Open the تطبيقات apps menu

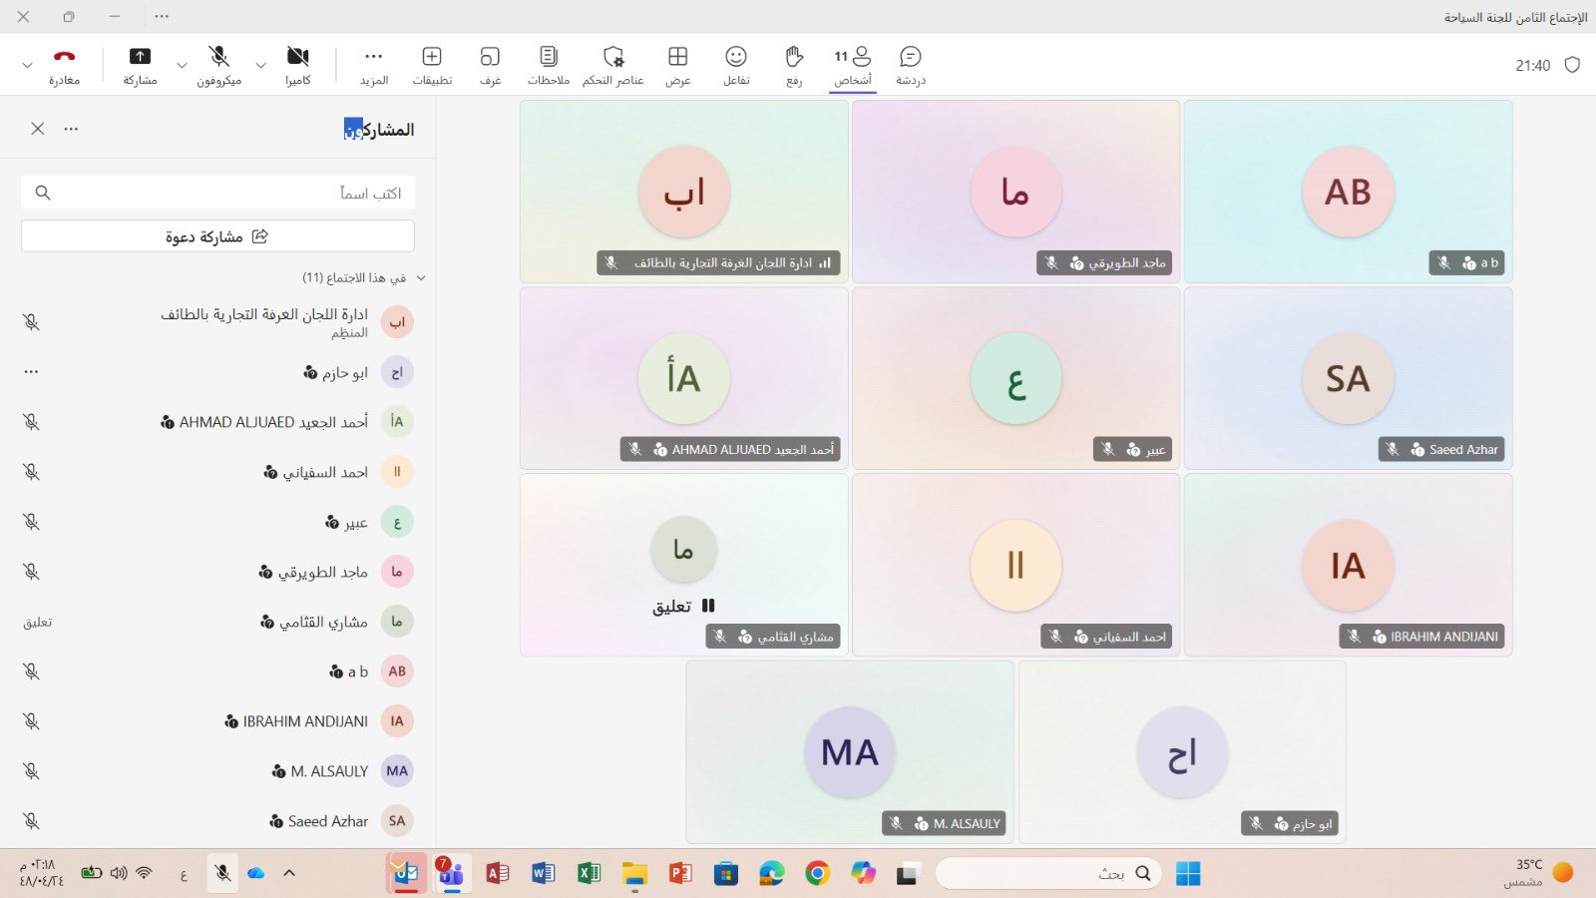pyautogui.click(x=432, y=65)
